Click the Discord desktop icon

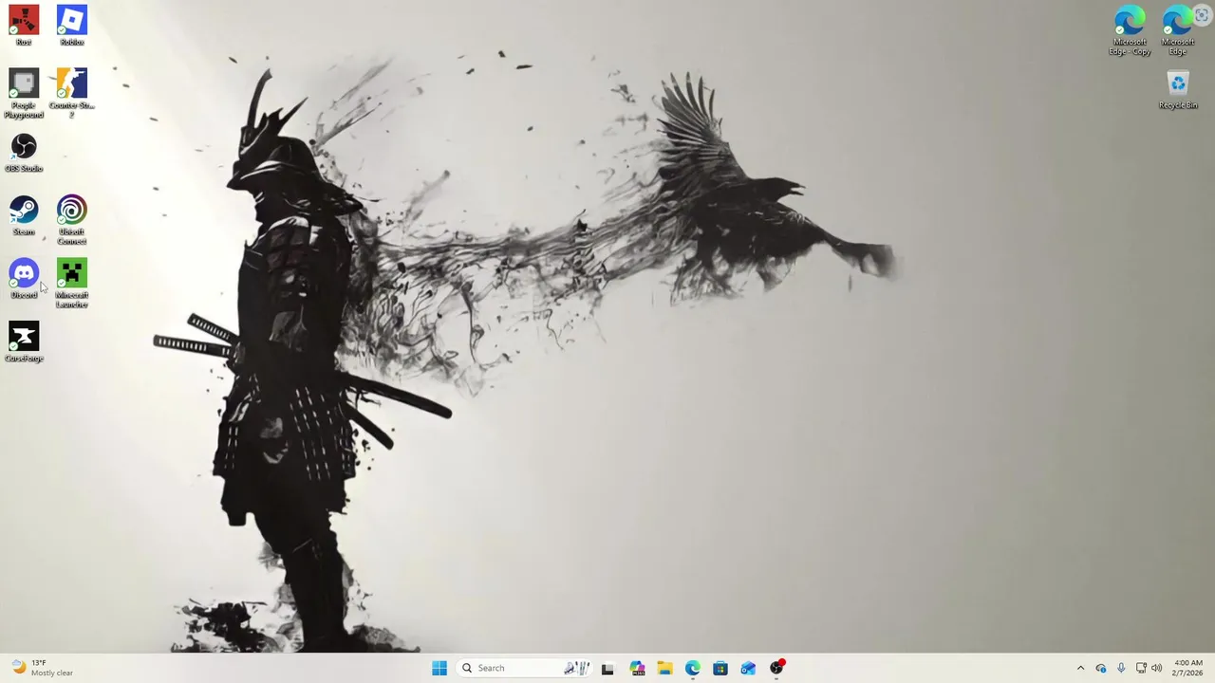[24, 279]
